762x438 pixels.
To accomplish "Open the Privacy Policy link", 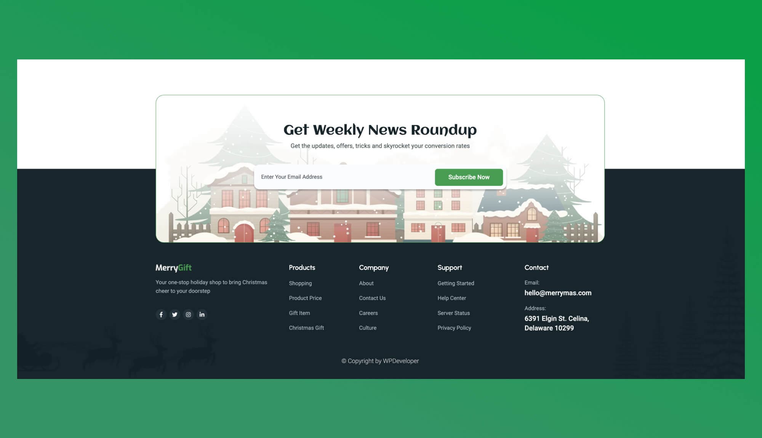I will tap(454, 328).
